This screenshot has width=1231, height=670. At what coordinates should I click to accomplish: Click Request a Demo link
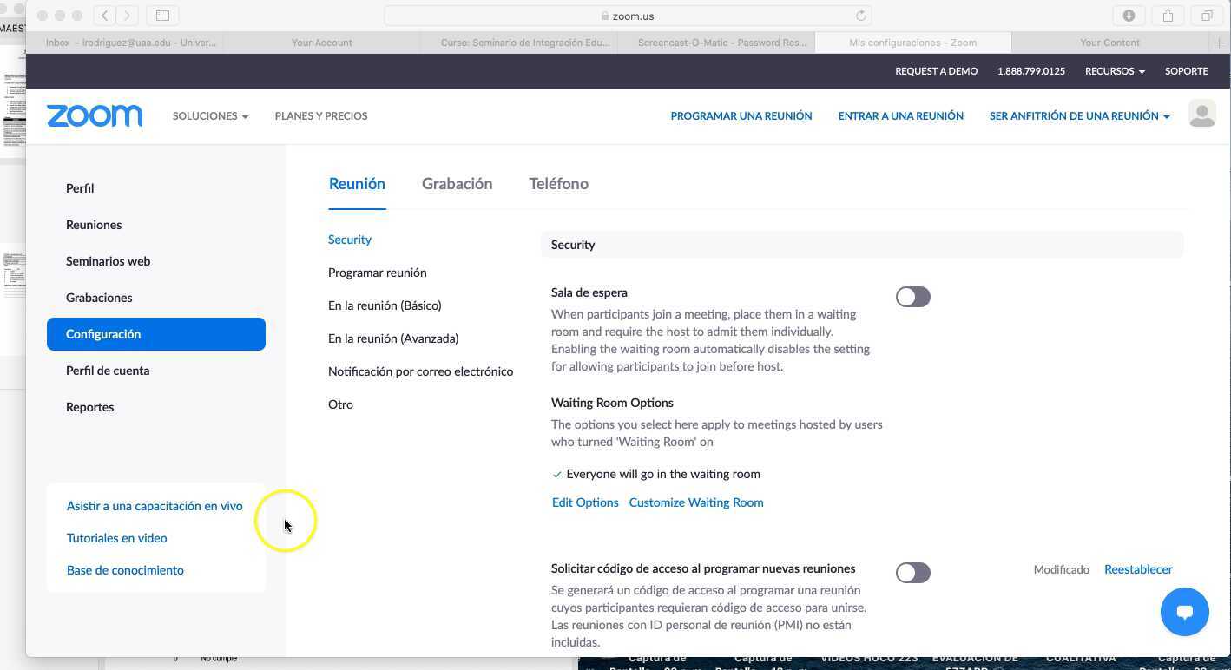click(x=937, y=71)
